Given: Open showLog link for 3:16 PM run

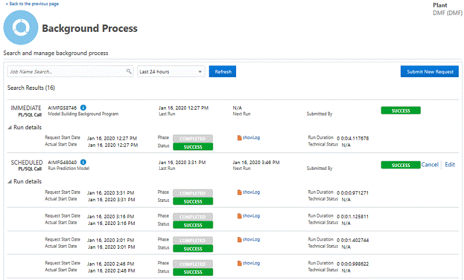Looking at the screenshot, I should [251, 216].
